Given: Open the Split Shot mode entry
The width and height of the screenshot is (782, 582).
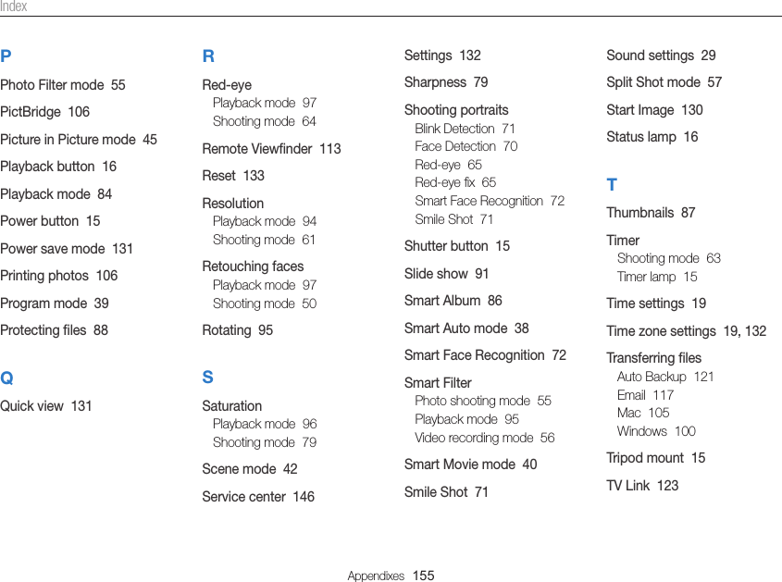Looking at the screenshot, I should pos(664,82).
